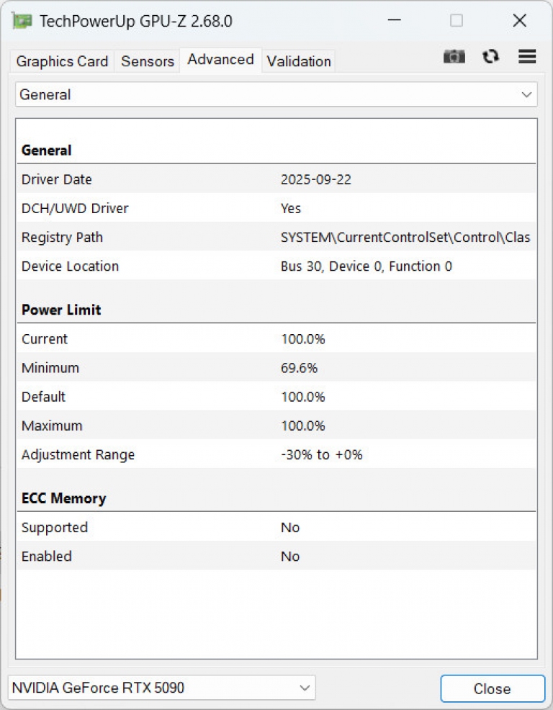Image resolution: width=553 pixels, height=710 pixels.
Task: Open the NVIDIA GeForce RTX 5090 dropdown
Action: [x=161, y=688]
